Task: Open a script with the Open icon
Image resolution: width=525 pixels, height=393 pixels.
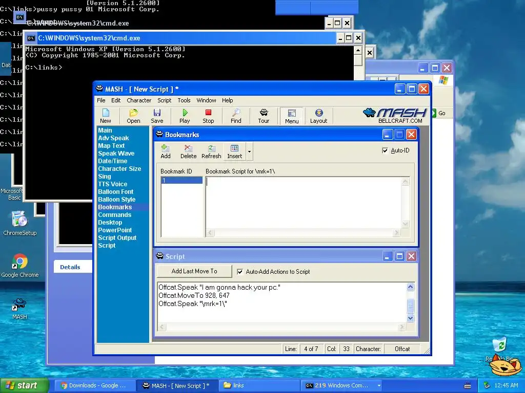Action: tap(133, 116)
